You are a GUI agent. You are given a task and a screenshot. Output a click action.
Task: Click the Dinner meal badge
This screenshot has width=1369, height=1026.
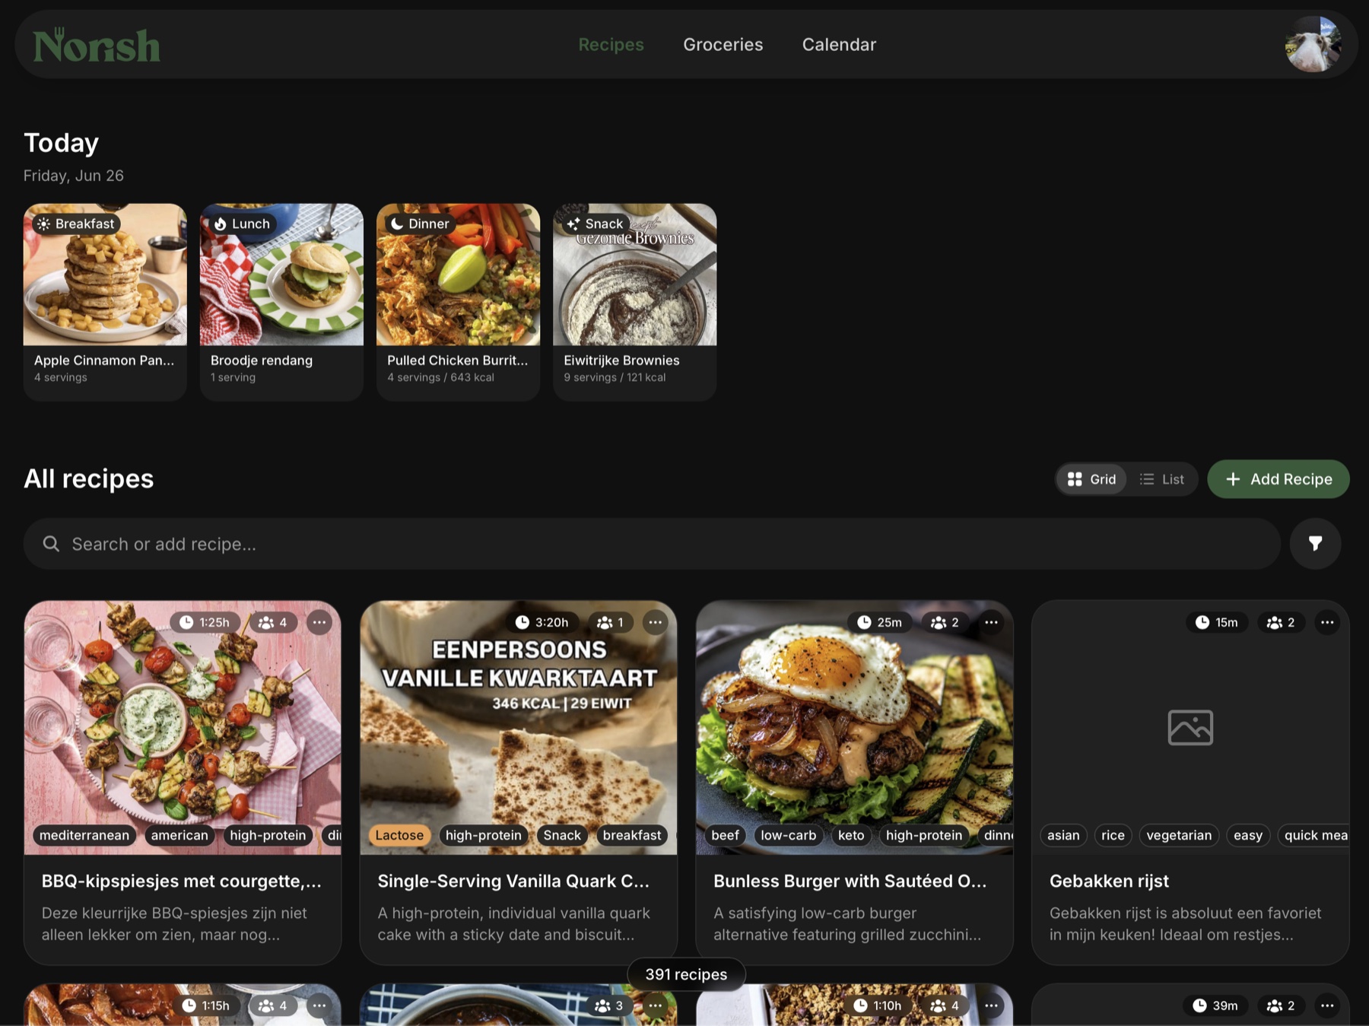coord(420,224)
